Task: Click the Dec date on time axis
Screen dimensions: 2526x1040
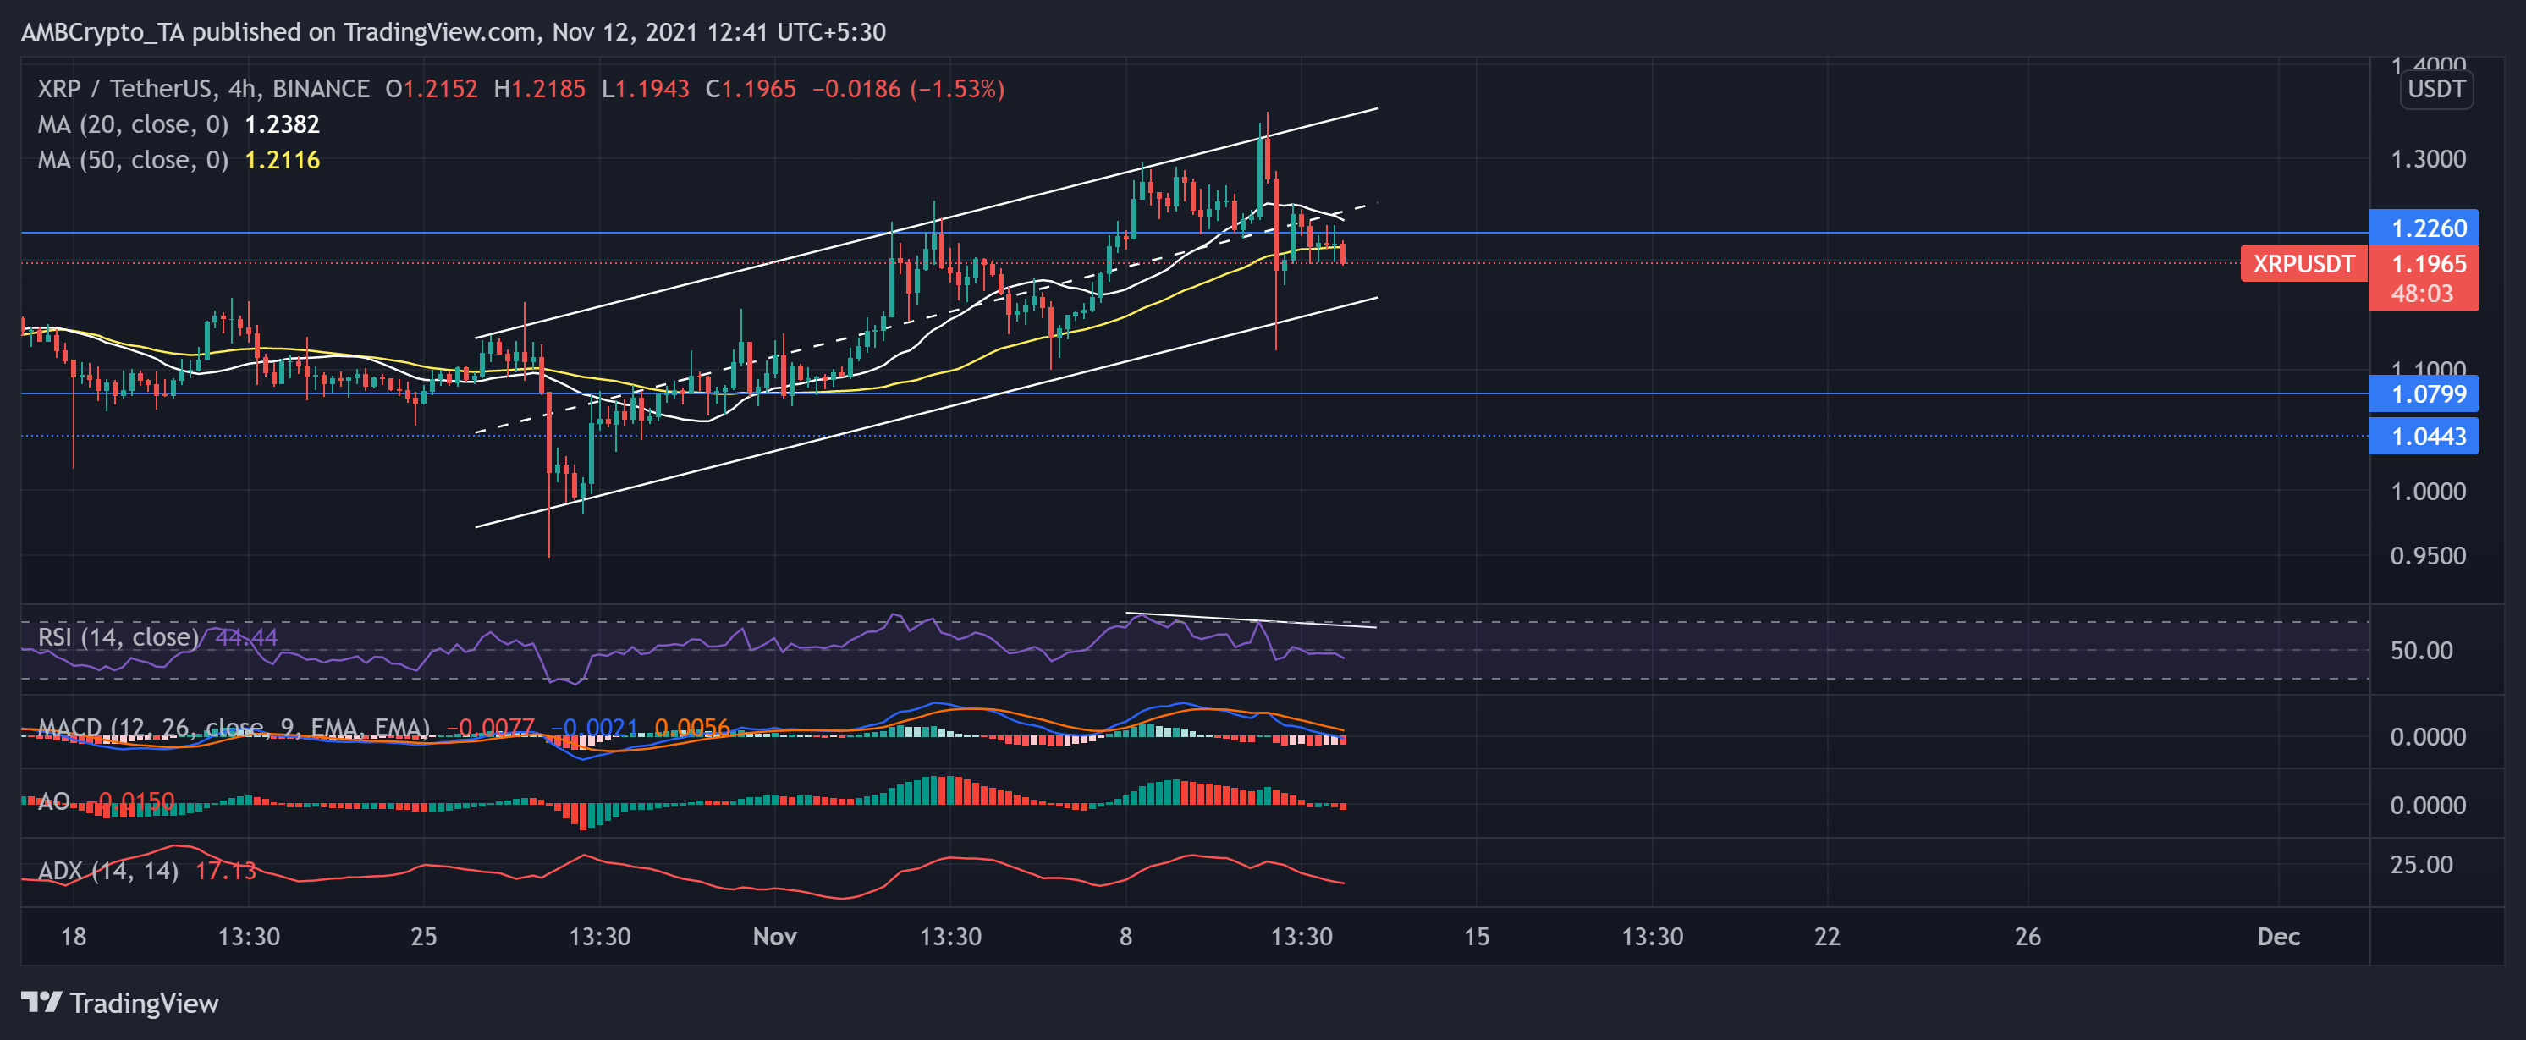Action: (2278, 936)
